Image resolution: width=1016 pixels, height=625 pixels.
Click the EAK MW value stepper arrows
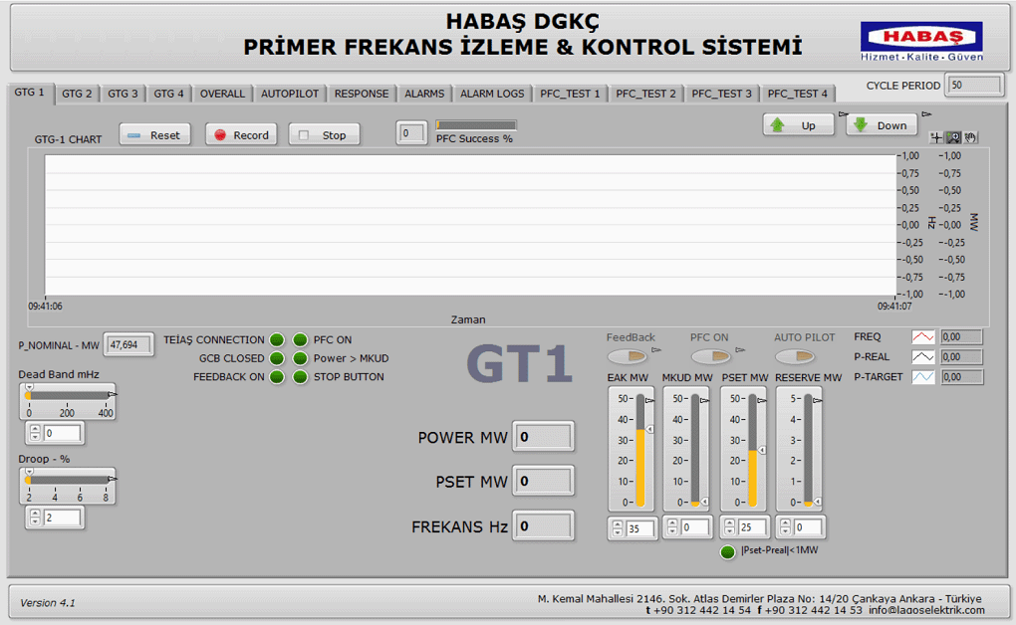(x=618, y=527)
